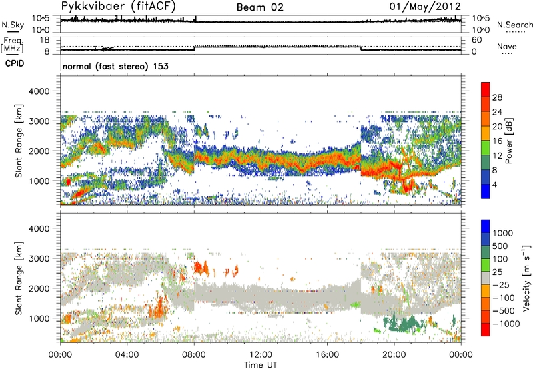
Task: Click the "3000" tick label in the power panel
Action: point(39,121)
